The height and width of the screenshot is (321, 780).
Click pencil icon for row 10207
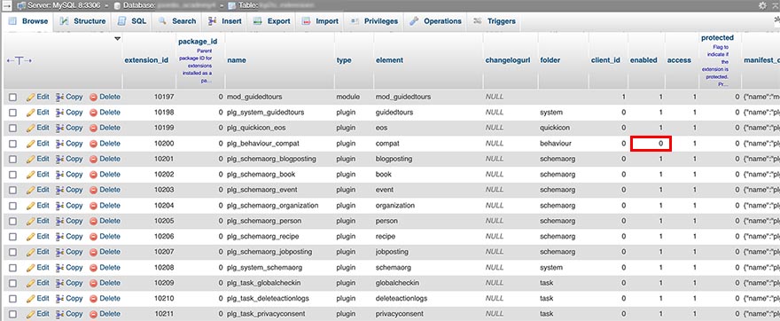click(30, 253)
